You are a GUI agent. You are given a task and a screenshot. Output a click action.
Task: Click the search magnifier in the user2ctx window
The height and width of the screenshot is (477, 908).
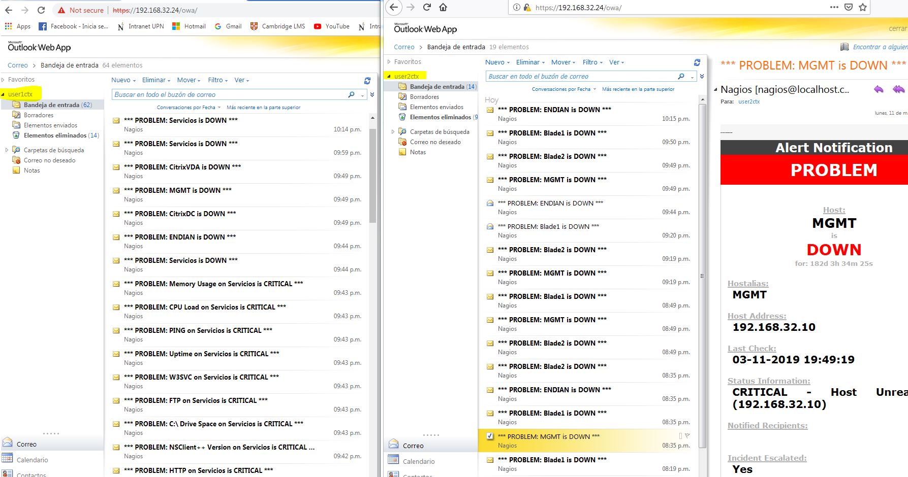[681, 76]
